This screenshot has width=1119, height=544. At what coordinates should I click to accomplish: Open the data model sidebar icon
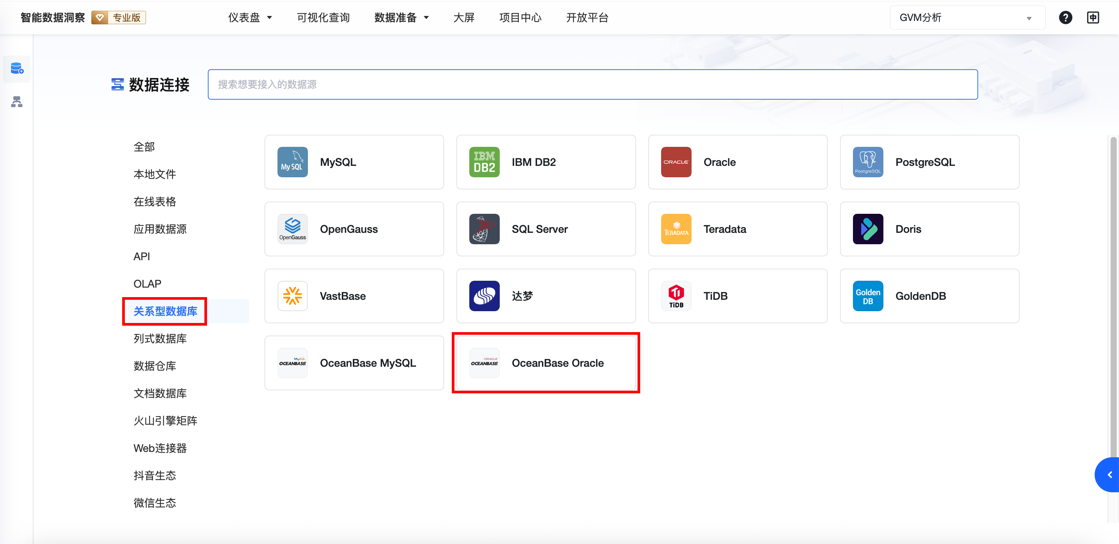(17, 102)
